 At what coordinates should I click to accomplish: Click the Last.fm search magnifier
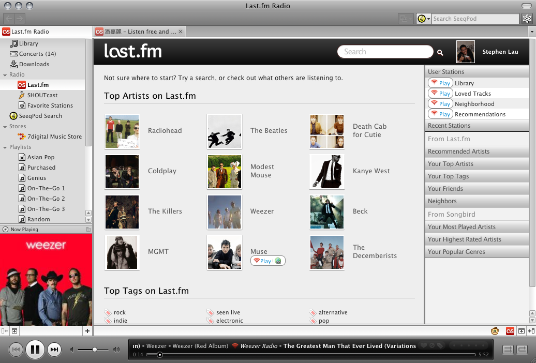[440, 53]
